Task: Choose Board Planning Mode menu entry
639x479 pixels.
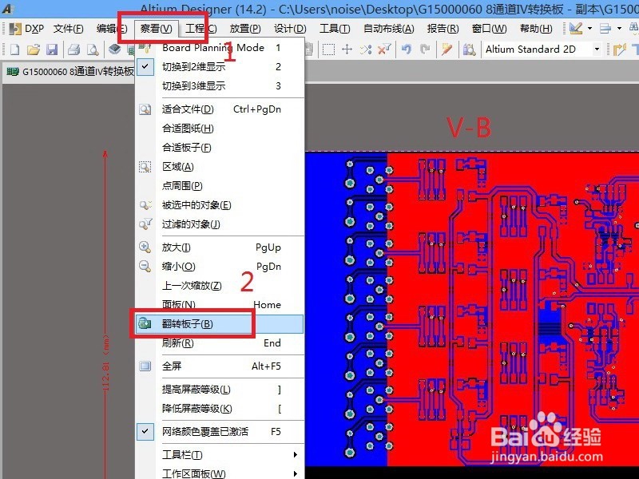Action: (x=220, y=48)
